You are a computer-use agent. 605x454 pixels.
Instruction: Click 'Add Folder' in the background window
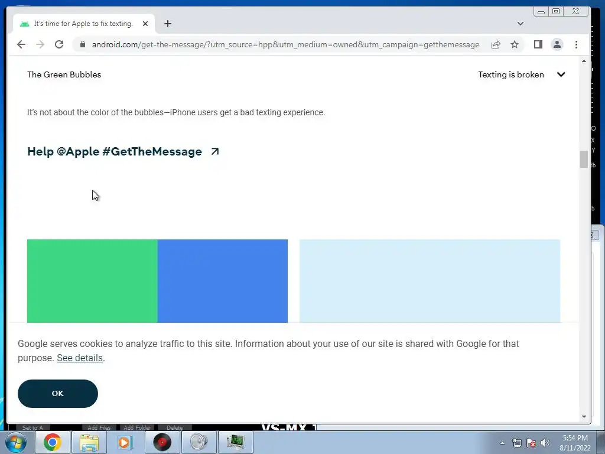point(137,427)
